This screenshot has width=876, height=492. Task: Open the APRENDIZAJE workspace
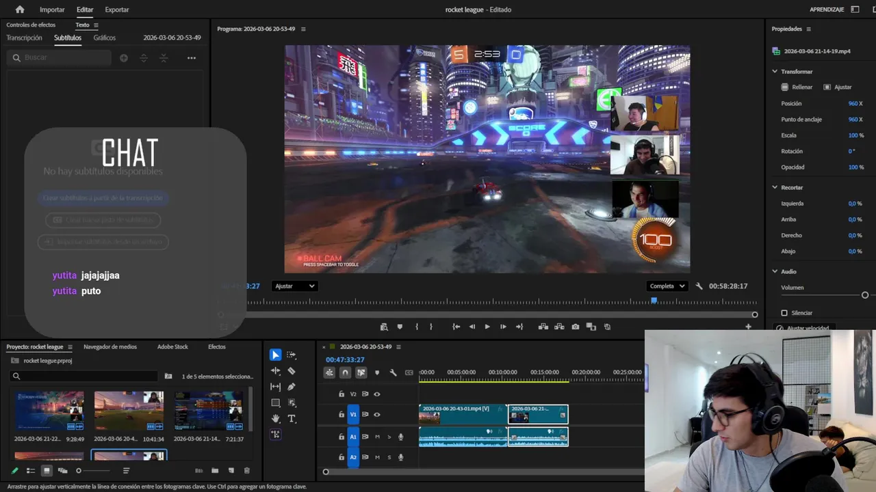[827, 10]
